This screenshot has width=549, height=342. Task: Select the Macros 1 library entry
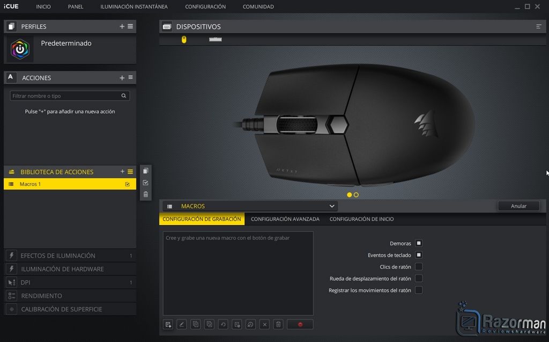click(70, 184)
